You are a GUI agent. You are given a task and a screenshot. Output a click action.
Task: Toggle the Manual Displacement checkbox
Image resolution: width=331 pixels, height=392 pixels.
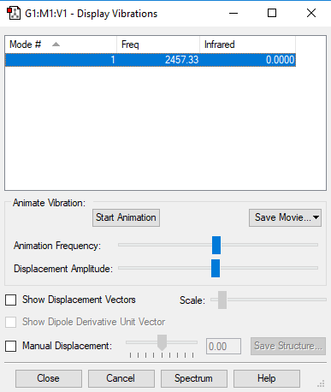pos(11,346)
